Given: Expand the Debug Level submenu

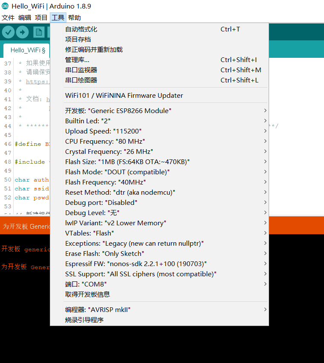Looking at the screenshot, I should [159, 213].
